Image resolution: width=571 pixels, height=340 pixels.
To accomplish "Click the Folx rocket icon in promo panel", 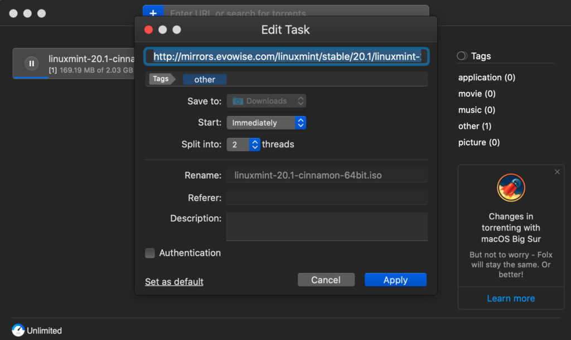I will pyautogui.click(x=511, y=188).
